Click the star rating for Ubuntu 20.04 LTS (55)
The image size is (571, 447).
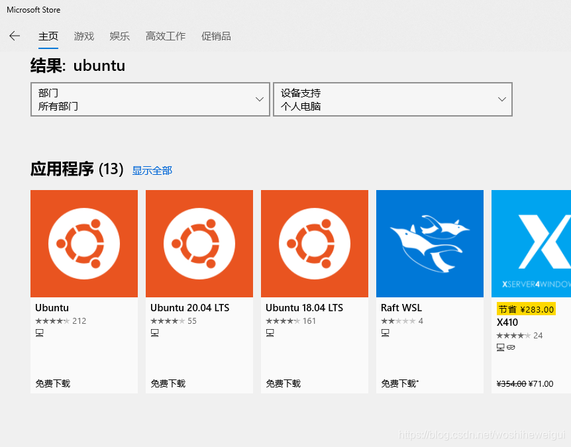168,321
